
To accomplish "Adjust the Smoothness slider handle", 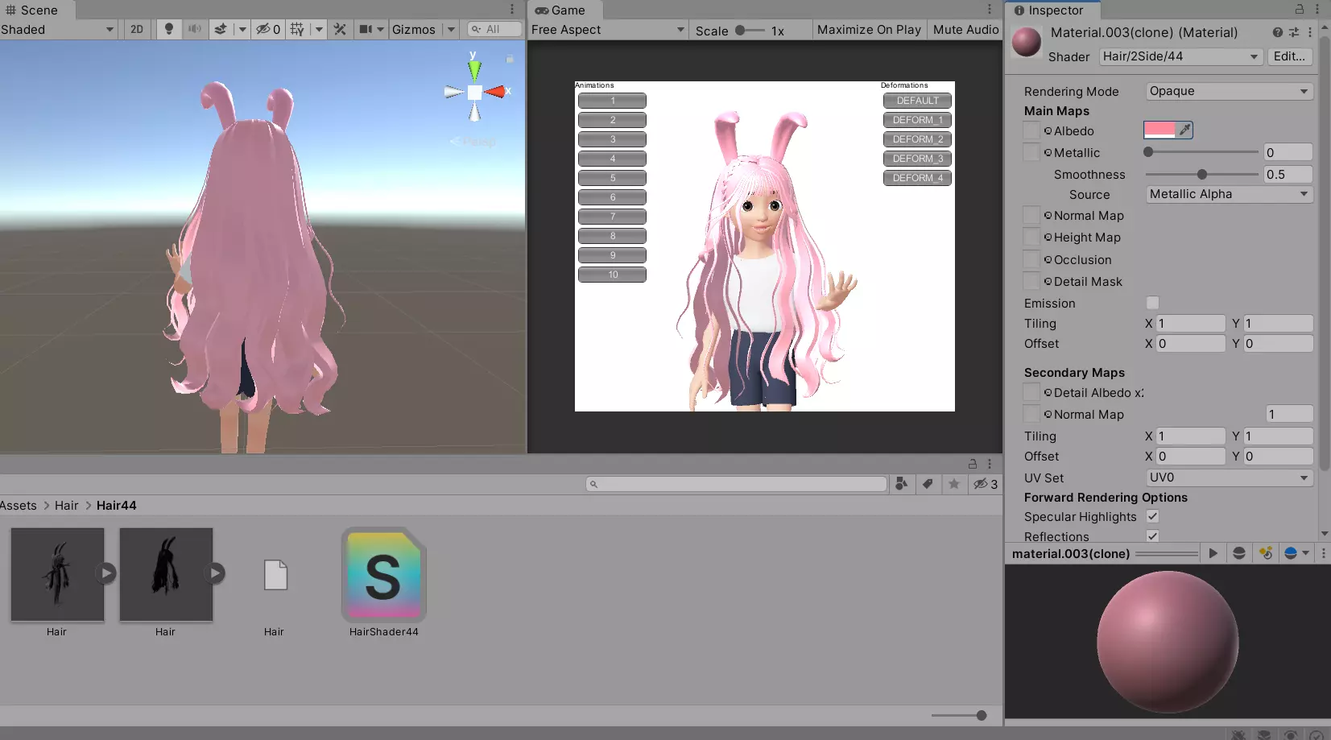I will click(1201, 174).
